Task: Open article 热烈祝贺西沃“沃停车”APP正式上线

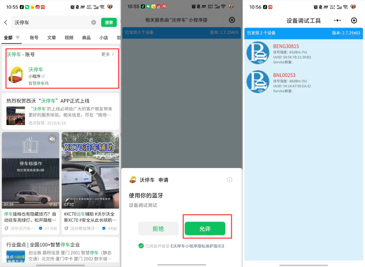Action: pyautogui.click(x=48, y=101)
